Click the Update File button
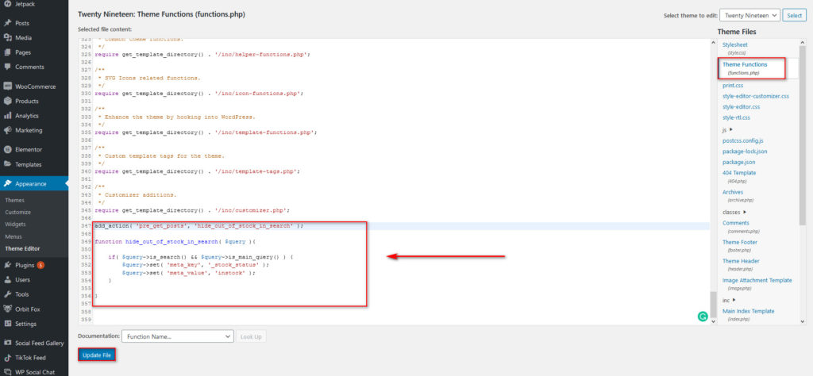The height and width of the screenshot is (376, 813). [97, 355]
